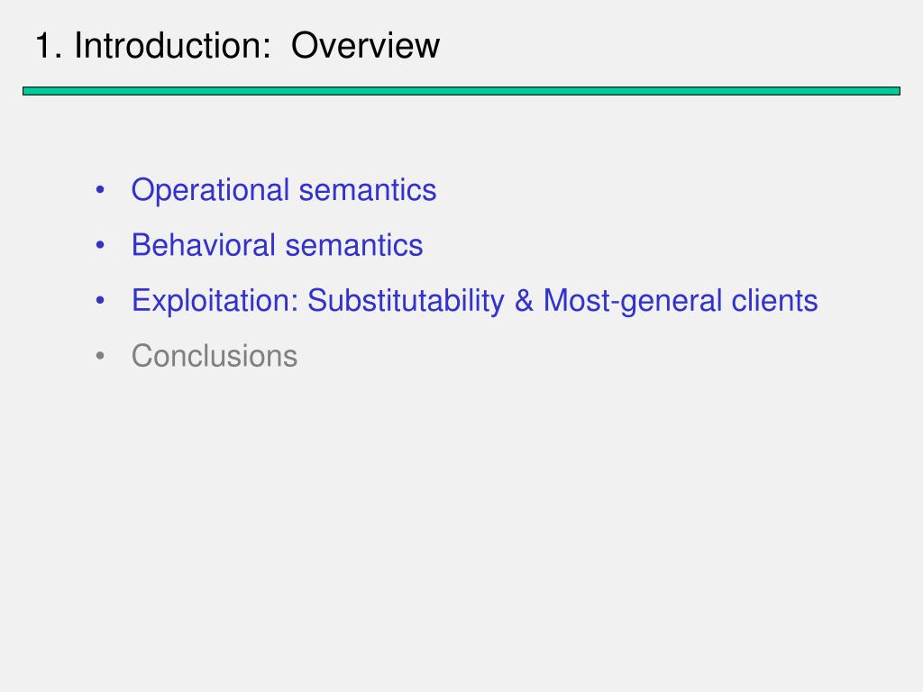The image size is (923, 692).
Task: Click the number "1." in the title
Action: click(x=48, y=45)
